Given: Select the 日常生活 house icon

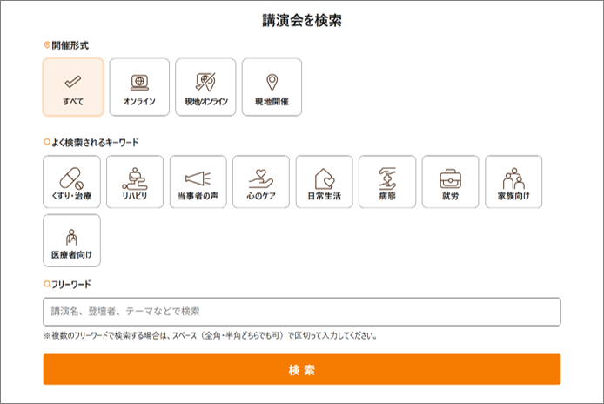Looking at the screenshot, I should click(x=325, y=178).
